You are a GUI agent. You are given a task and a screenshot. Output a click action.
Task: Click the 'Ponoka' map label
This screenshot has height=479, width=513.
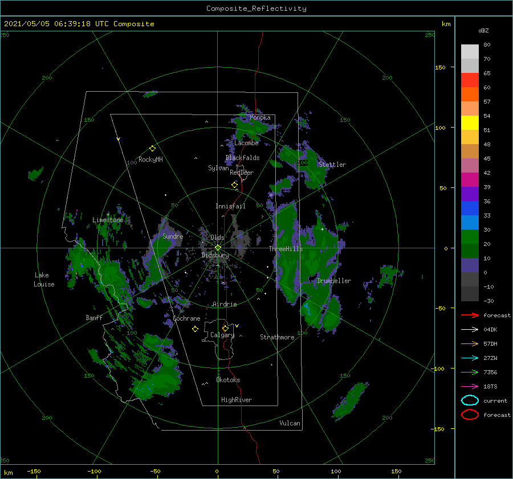coord(260,117)
